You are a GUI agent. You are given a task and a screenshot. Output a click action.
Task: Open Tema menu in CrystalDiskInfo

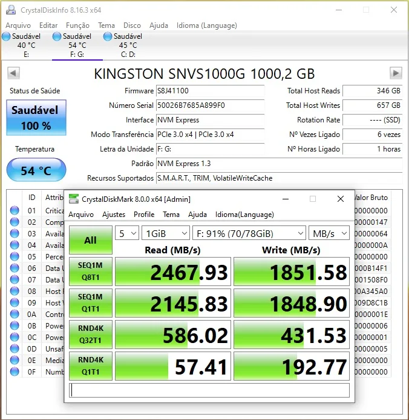click(x=106, y=25)
